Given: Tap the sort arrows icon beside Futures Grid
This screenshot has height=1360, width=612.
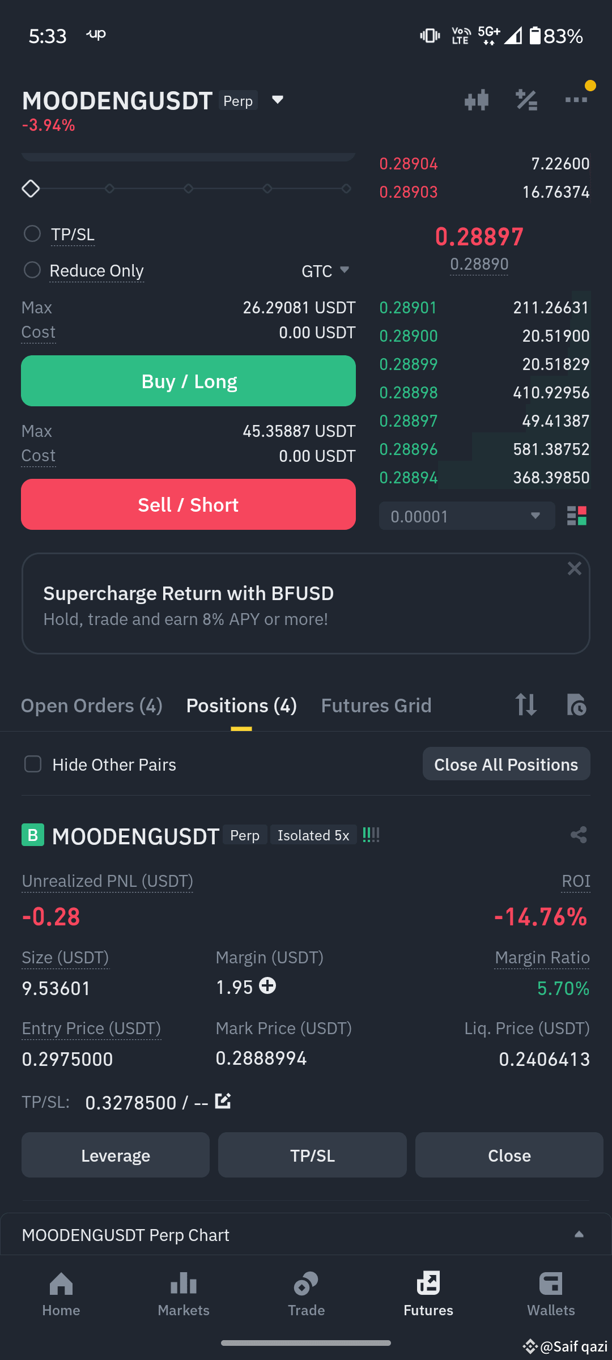Looking at the screenshot, I should pyautogui.click(x=526, y=705).
